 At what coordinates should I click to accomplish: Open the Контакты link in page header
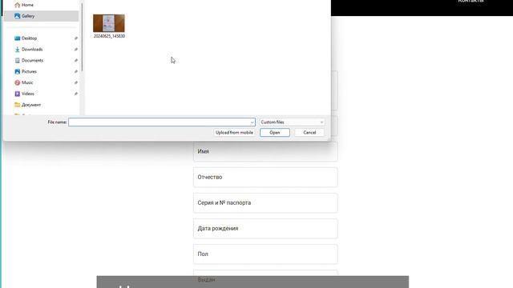tap(471, 2)
